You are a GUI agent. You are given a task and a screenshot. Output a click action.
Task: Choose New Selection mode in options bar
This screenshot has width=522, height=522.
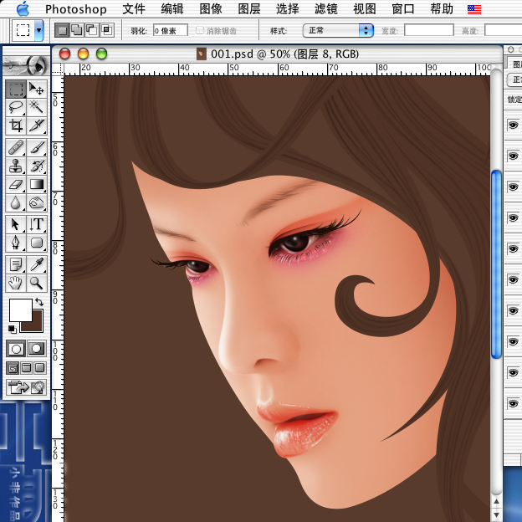tap(62, 30)
